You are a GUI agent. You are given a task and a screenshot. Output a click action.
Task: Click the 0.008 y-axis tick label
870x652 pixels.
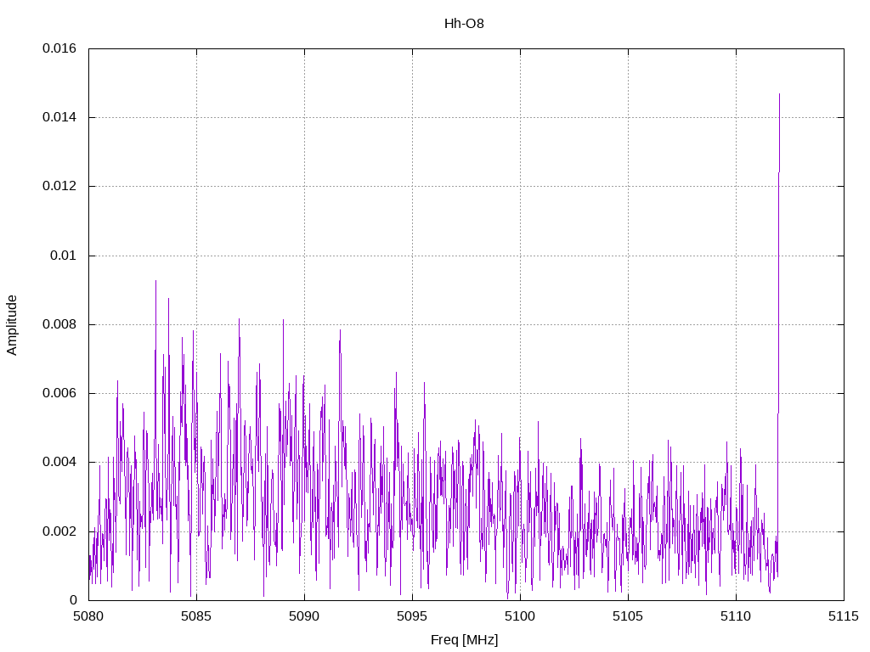pos(59,324)
